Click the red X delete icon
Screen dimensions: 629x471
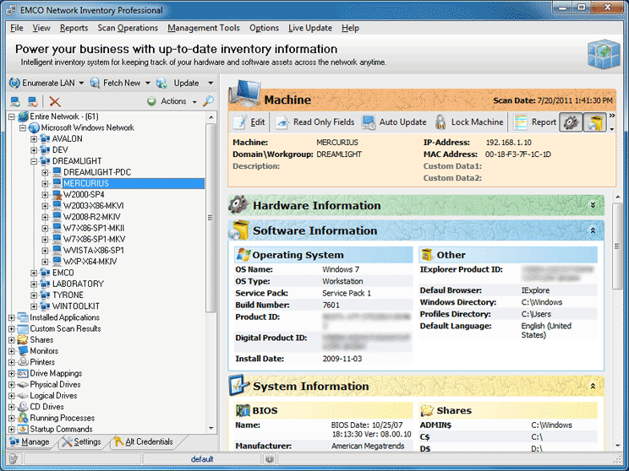55,101
